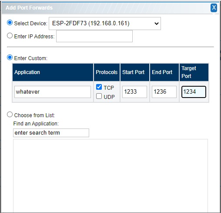Click the Target Port column header

click(194, 72)
